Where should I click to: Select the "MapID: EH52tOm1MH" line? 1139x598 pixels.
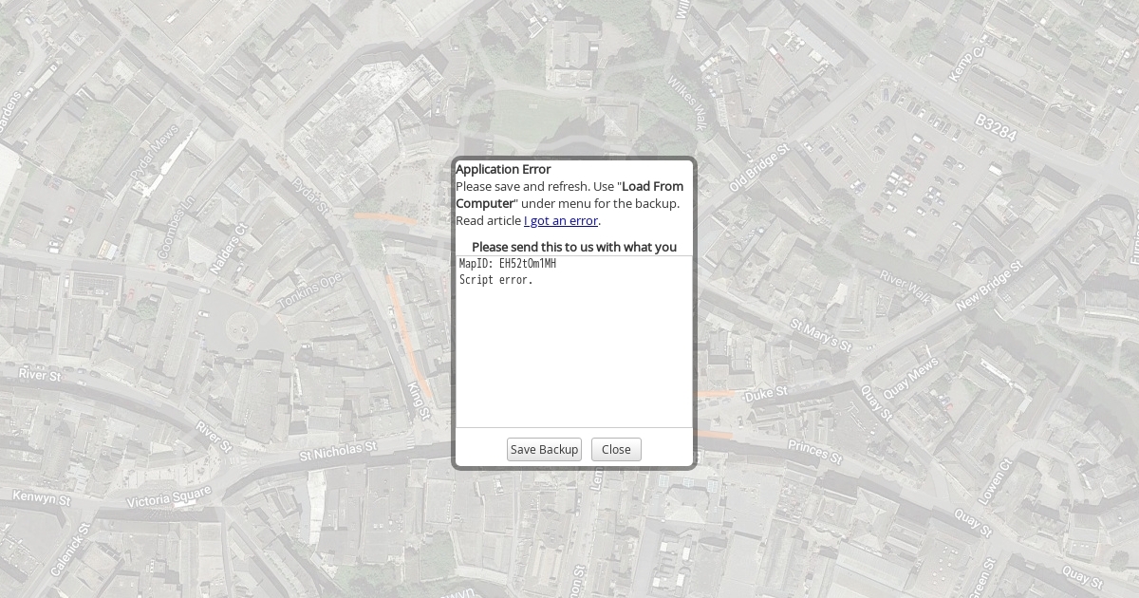click(x=508, y=264)
